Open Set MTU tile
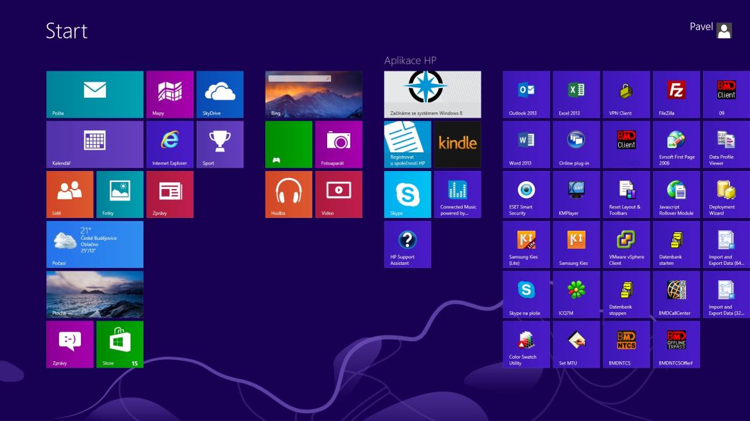This screenshot has height=421, width=750. [x=576, y=345]
